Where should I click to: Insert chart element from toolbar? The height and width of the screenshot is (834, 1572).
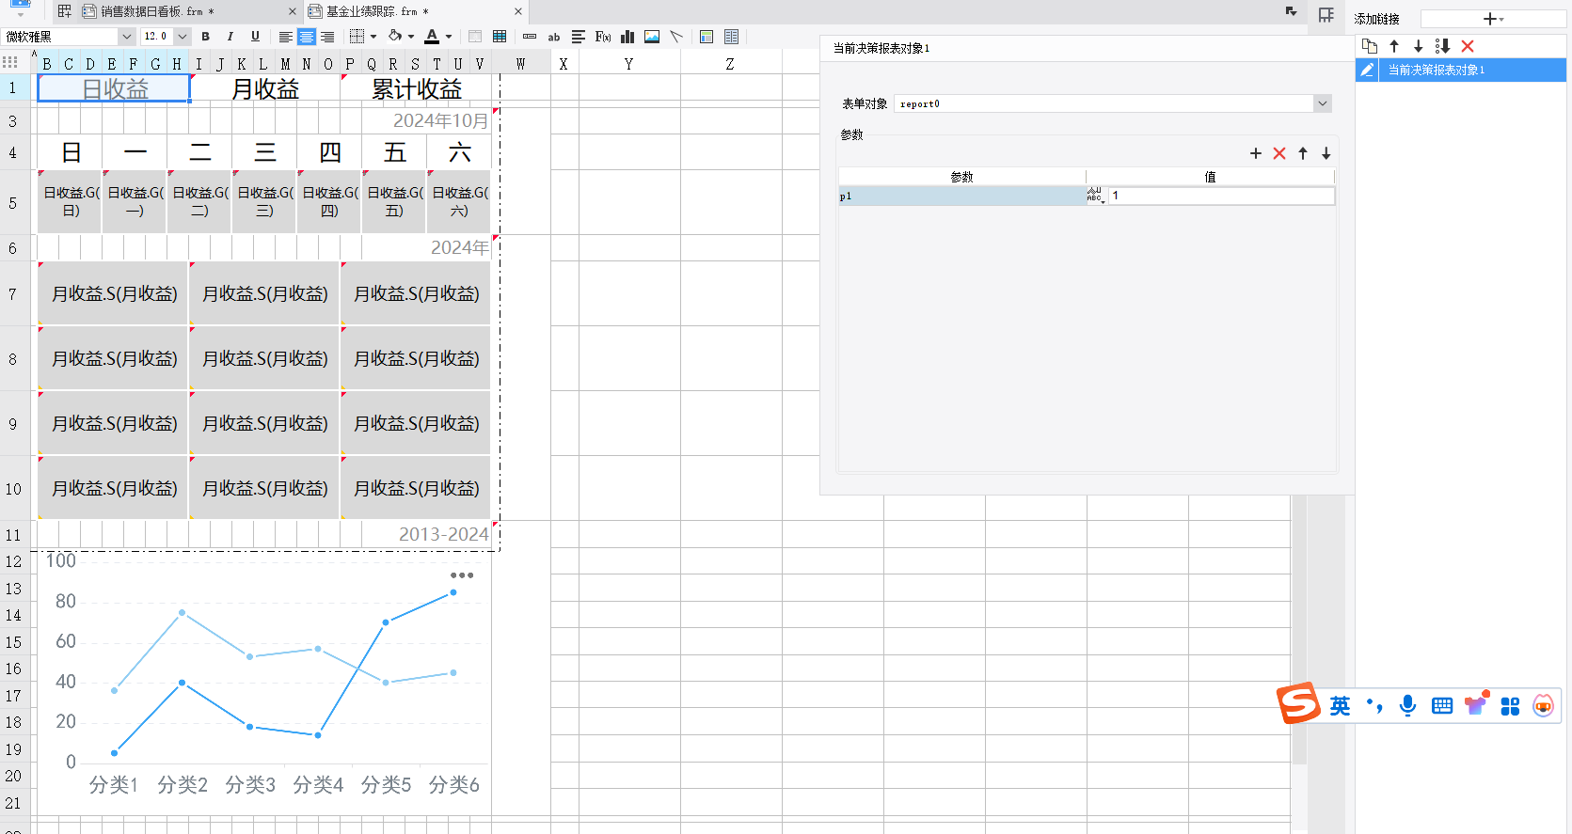(627, 37)
